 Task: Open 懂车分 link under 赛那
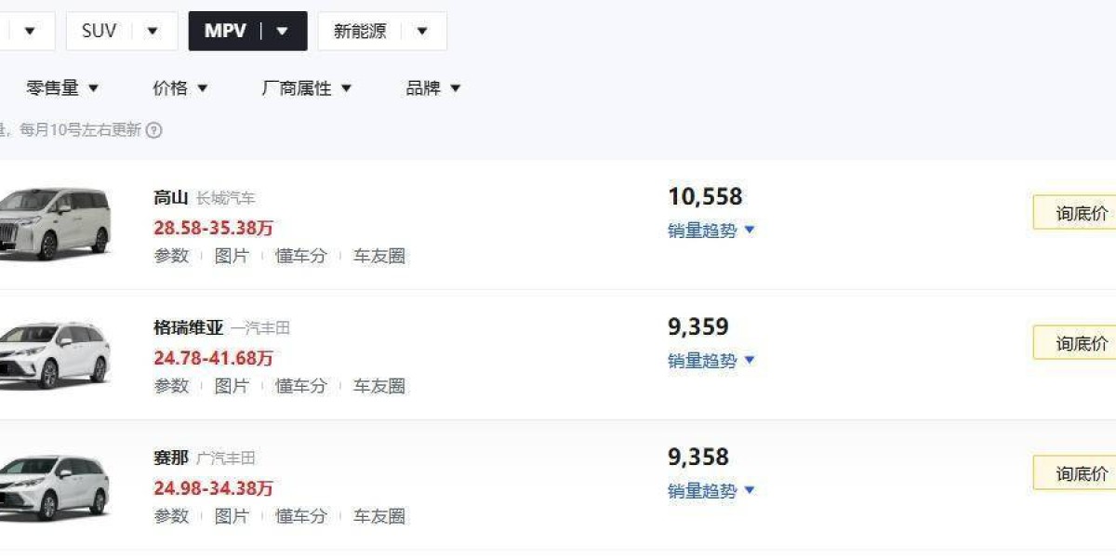click(301, 516)
